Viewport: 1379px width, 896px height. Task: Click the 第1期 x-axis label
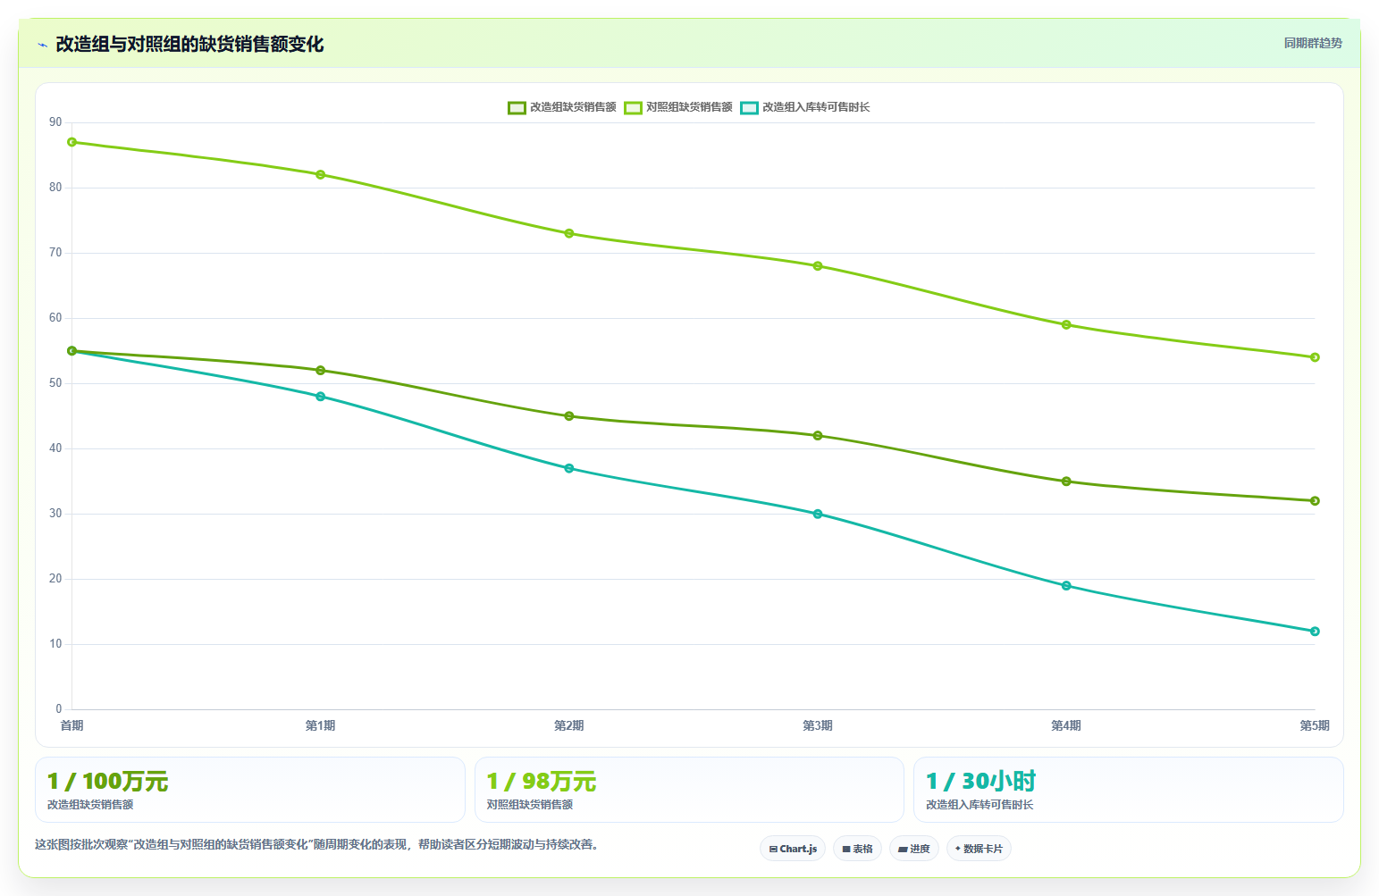tap(321, 725)
